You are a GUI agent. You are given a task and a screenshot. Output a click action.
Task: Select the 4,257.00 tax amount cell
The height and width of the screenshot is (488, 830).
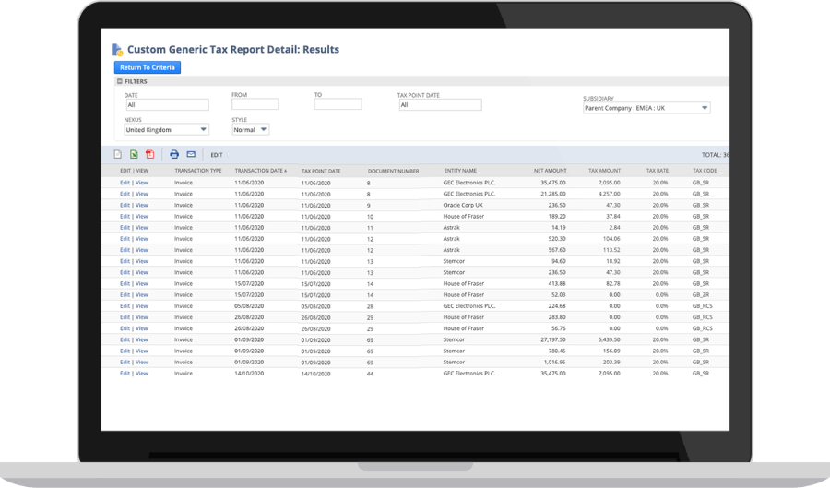click(x=610, y=195)
